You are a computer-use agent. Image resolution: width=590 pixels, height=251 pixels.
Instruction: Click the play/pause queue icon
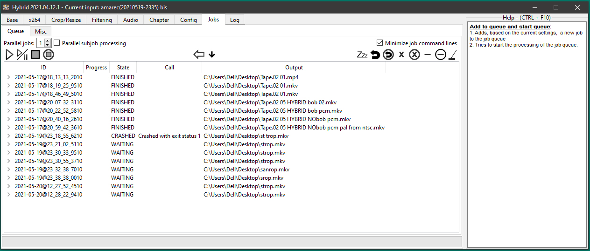(x=22, y=54)
